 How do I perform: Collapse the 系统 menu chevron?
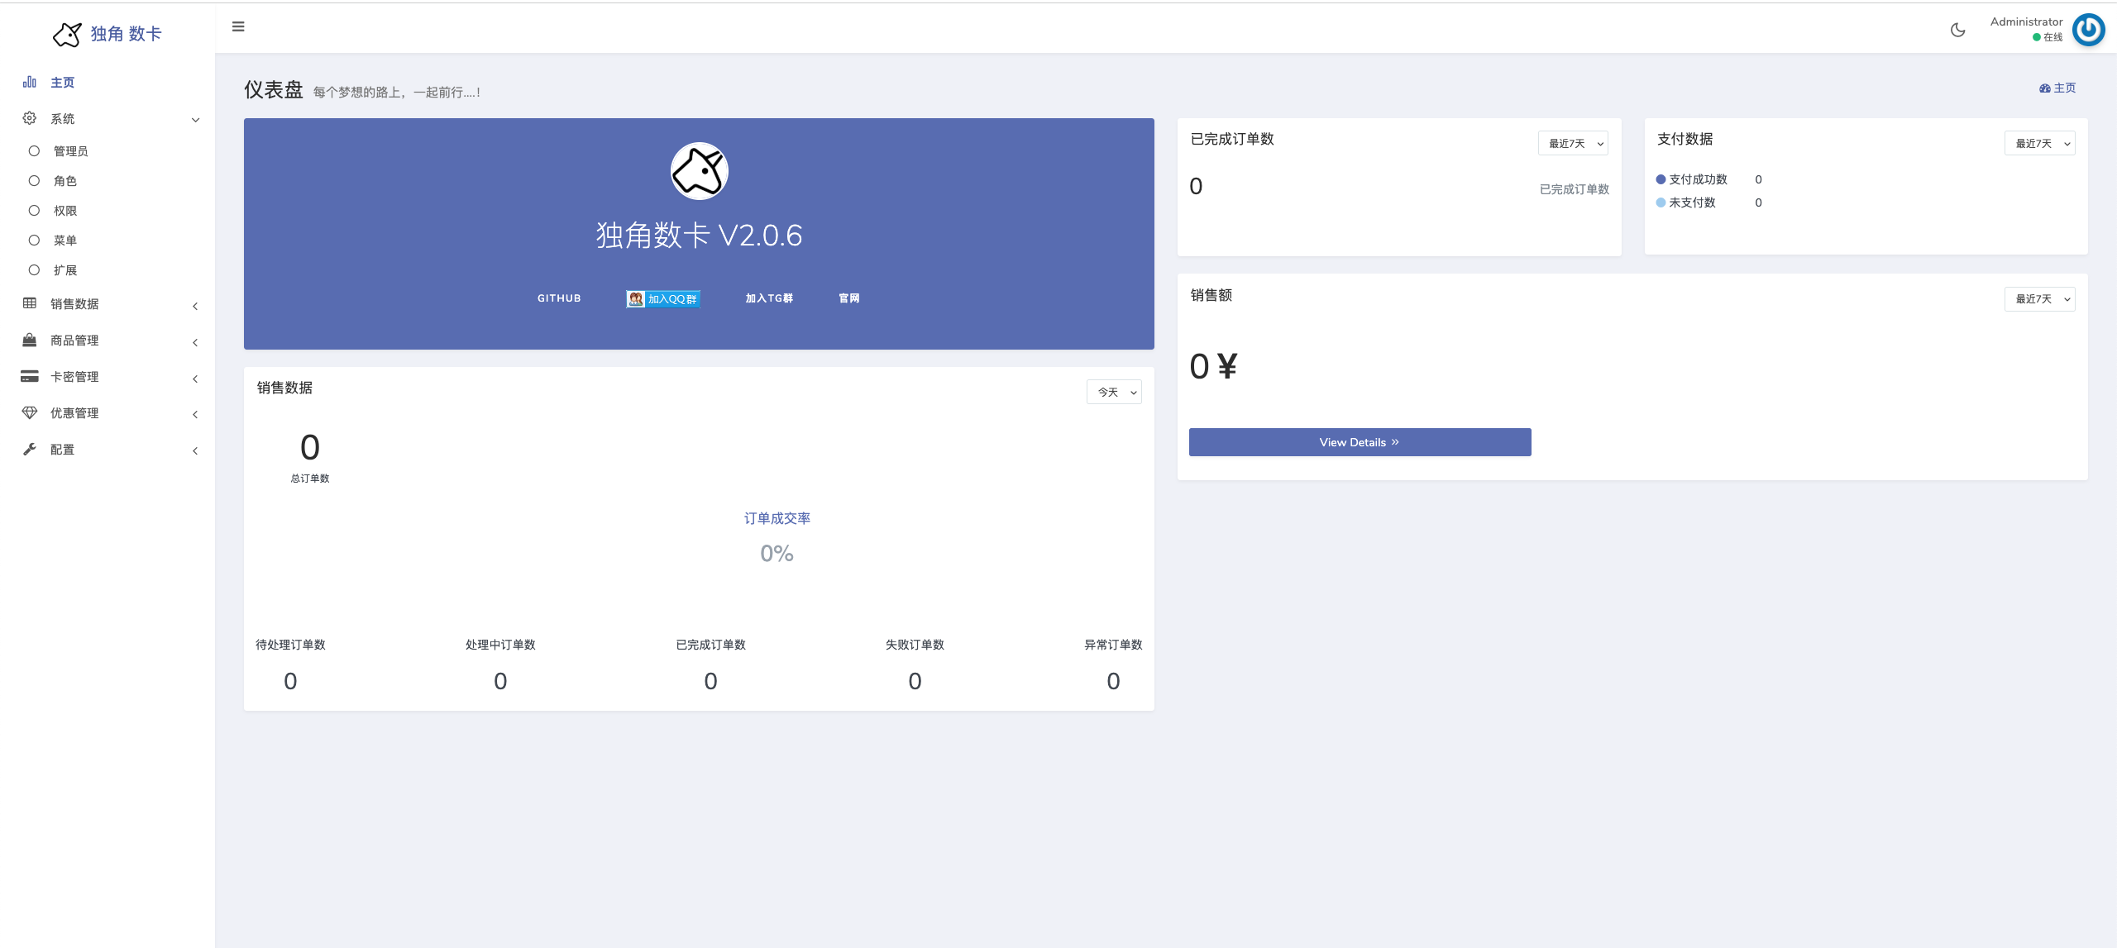(x=195, y=120)
